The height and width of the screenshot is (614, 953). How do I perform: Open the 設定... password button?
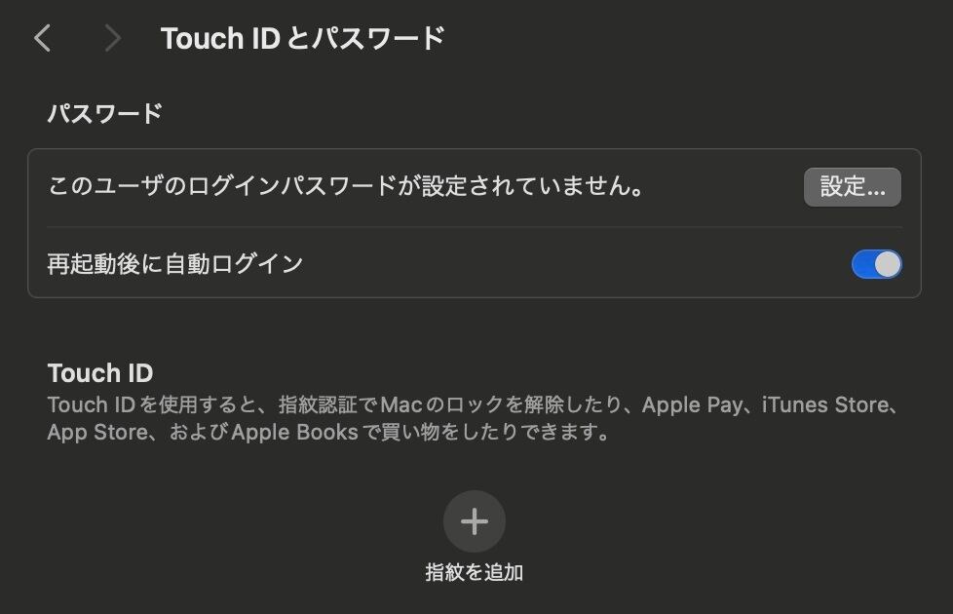point(852,186)
